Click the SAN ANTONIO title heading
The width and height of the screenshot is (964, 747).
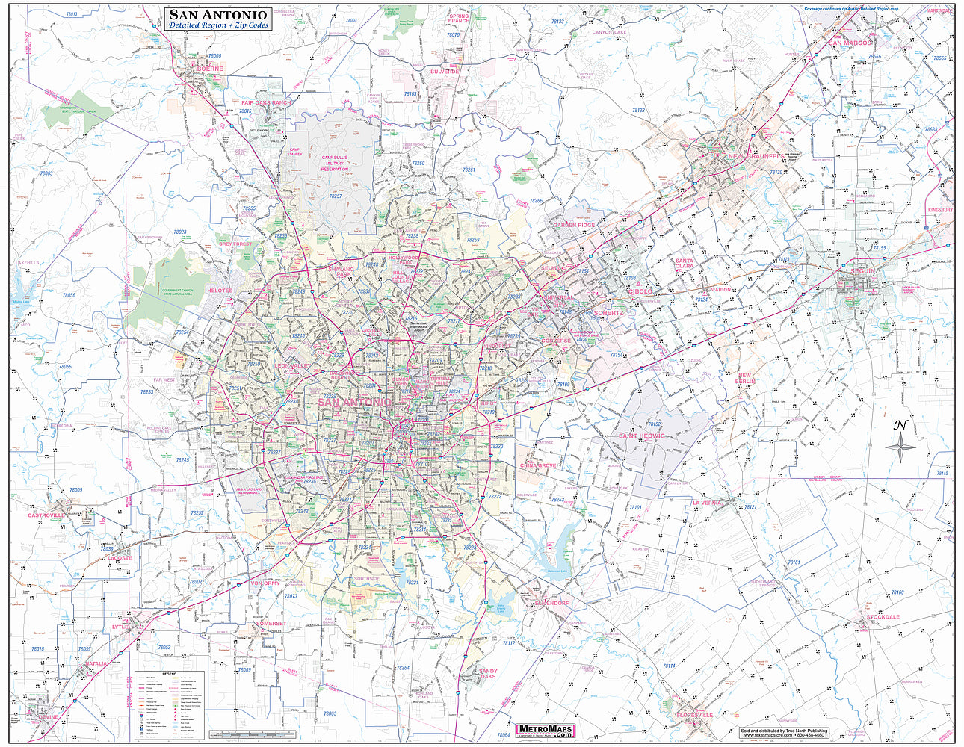[x=217, y=14]
